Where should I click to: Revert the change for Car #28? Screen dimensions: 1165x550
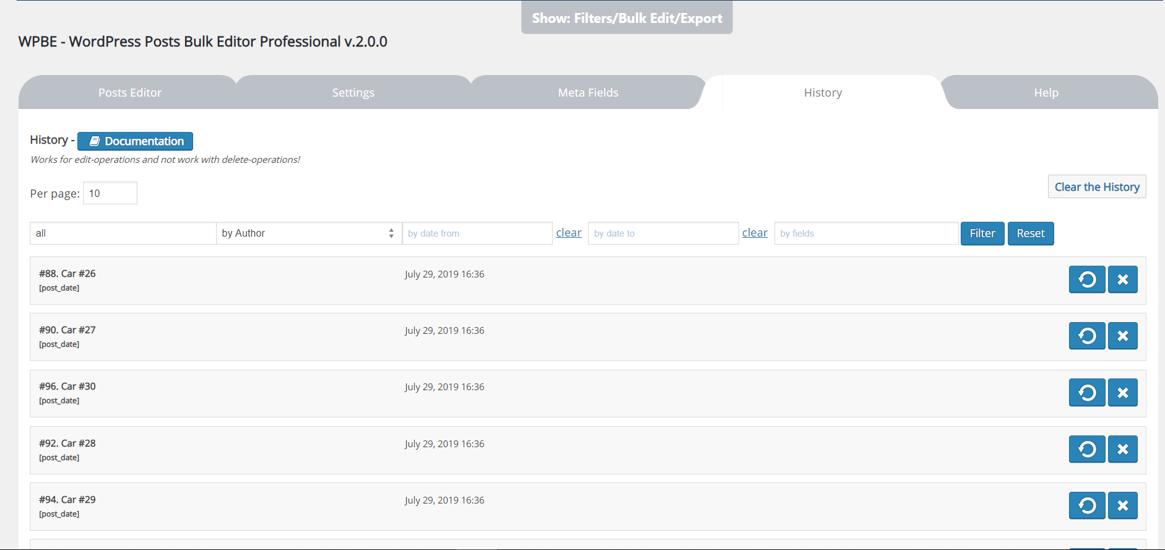point(1086,449)
